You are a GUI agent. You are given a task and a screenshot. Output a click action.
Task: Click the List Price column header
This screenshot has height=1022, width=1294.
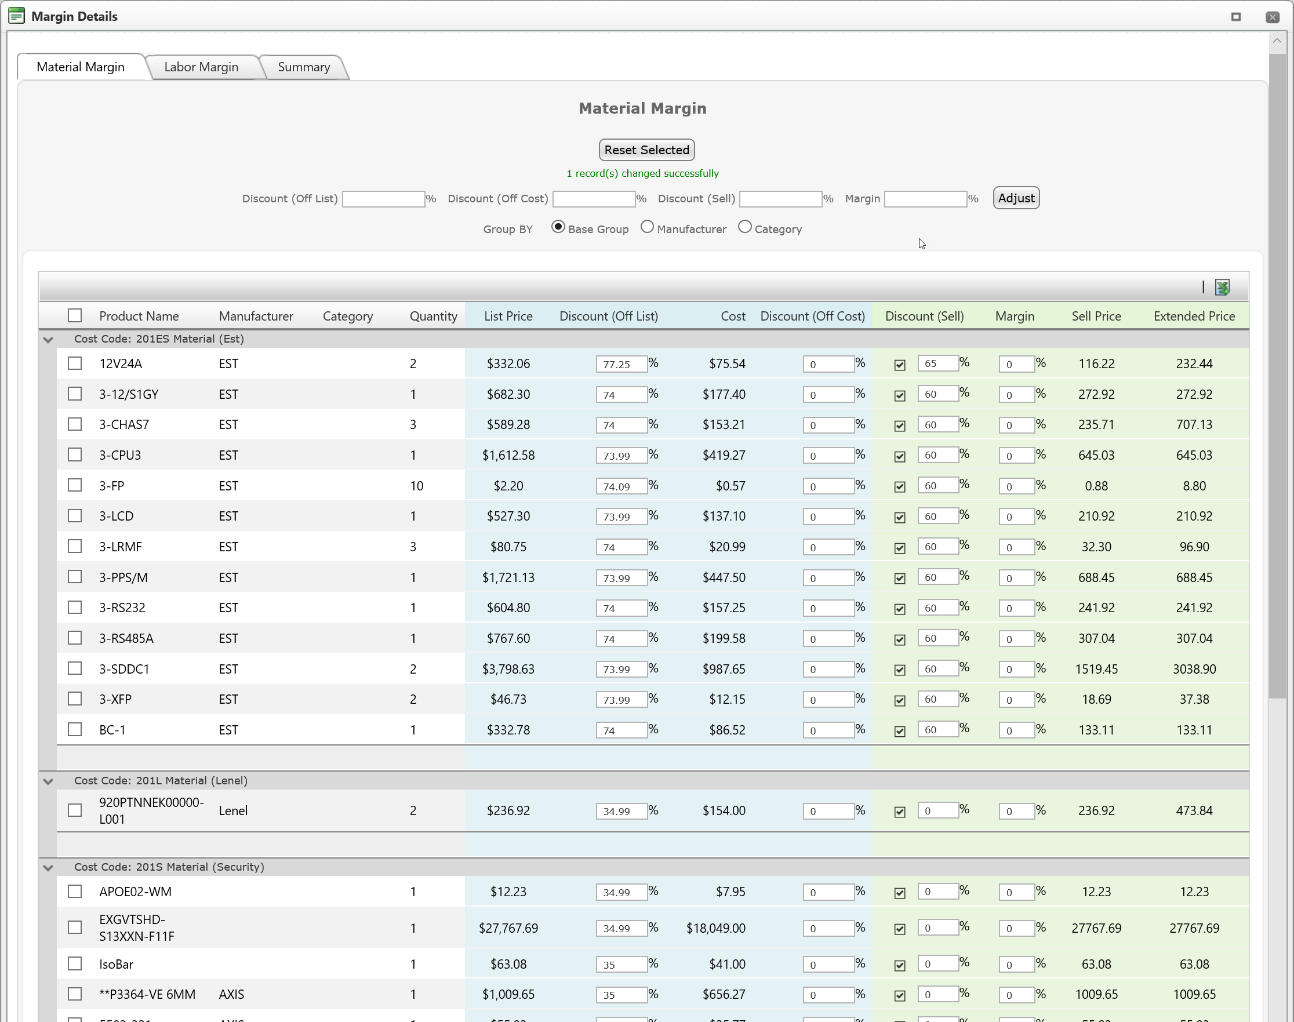[x=508, y=316]
